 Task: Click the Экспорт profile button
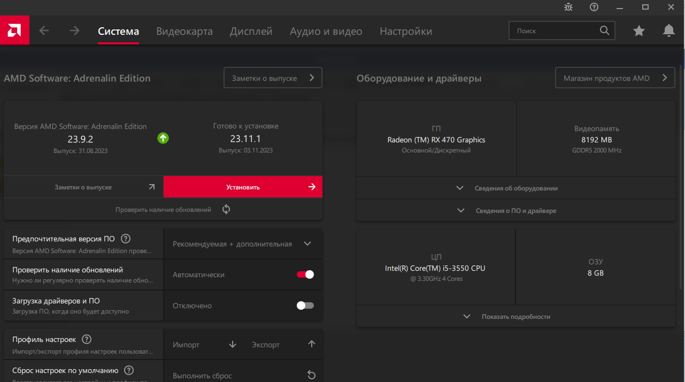(283, 345)
